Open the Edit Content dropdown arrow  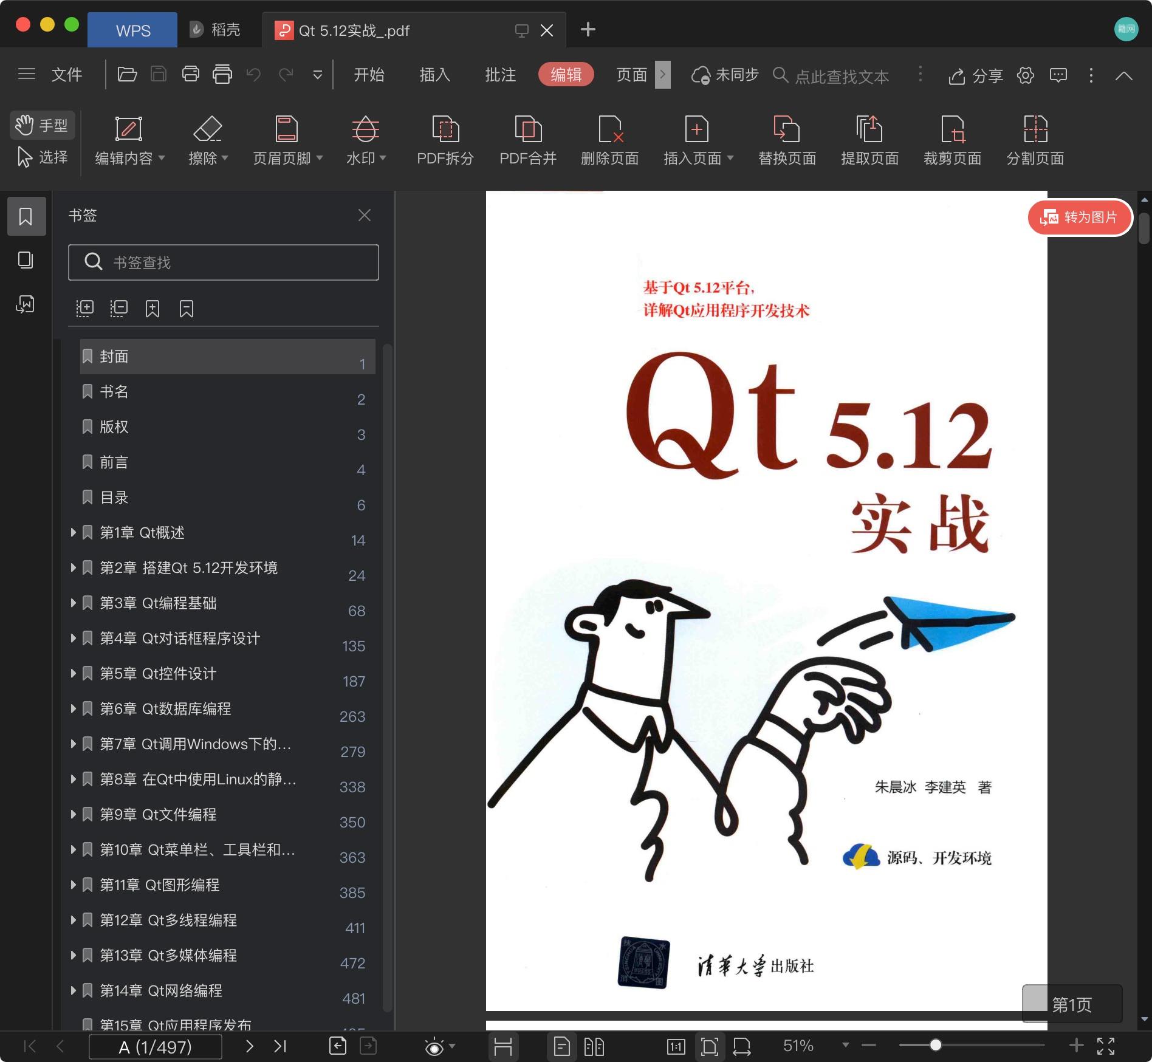[162, 158]
